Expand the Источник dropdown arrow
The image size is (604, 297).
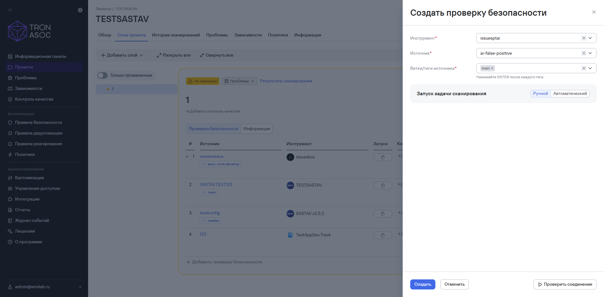[590, 53]
